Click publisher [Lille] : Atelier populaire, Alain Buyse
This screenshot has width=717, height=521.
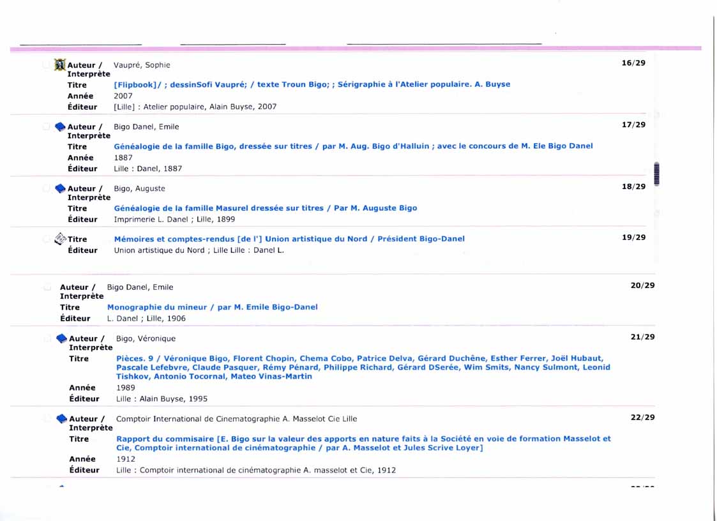(x=195, y=107)
